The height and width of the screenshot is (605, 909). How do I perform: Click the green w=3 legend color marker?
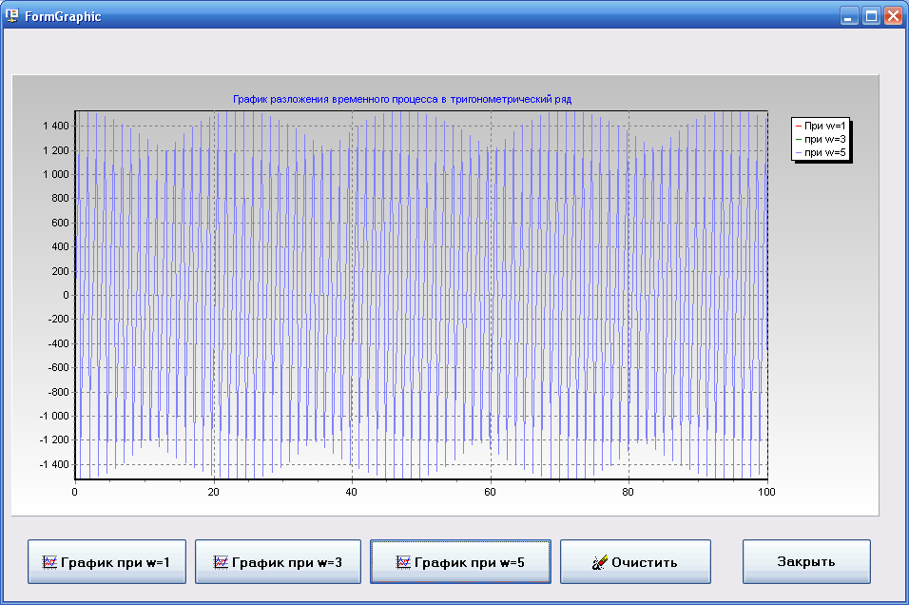pyautogui.click(x=799, y=139)
